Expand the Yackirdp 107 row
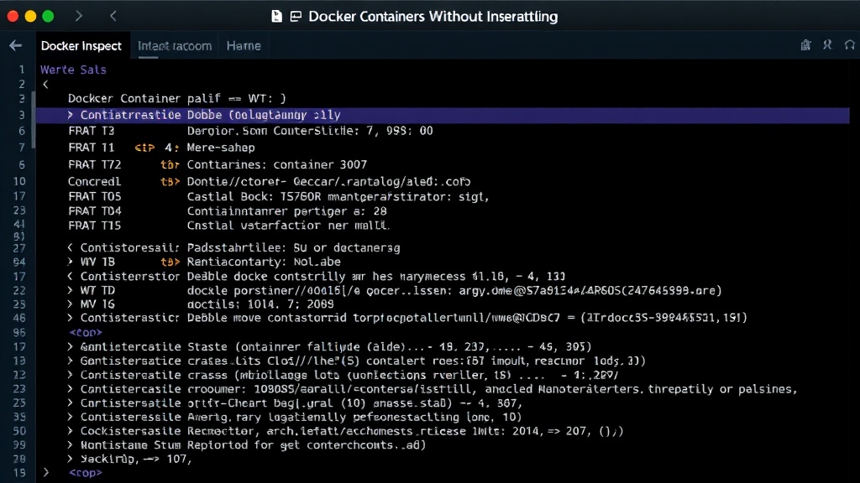Image resolution: width=860 pixels, height=483 pixels. pos(71,459)
